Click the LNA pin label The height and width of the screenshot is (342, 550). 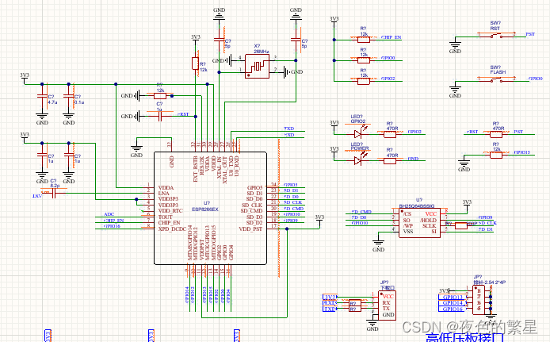(x=164, y=193)
